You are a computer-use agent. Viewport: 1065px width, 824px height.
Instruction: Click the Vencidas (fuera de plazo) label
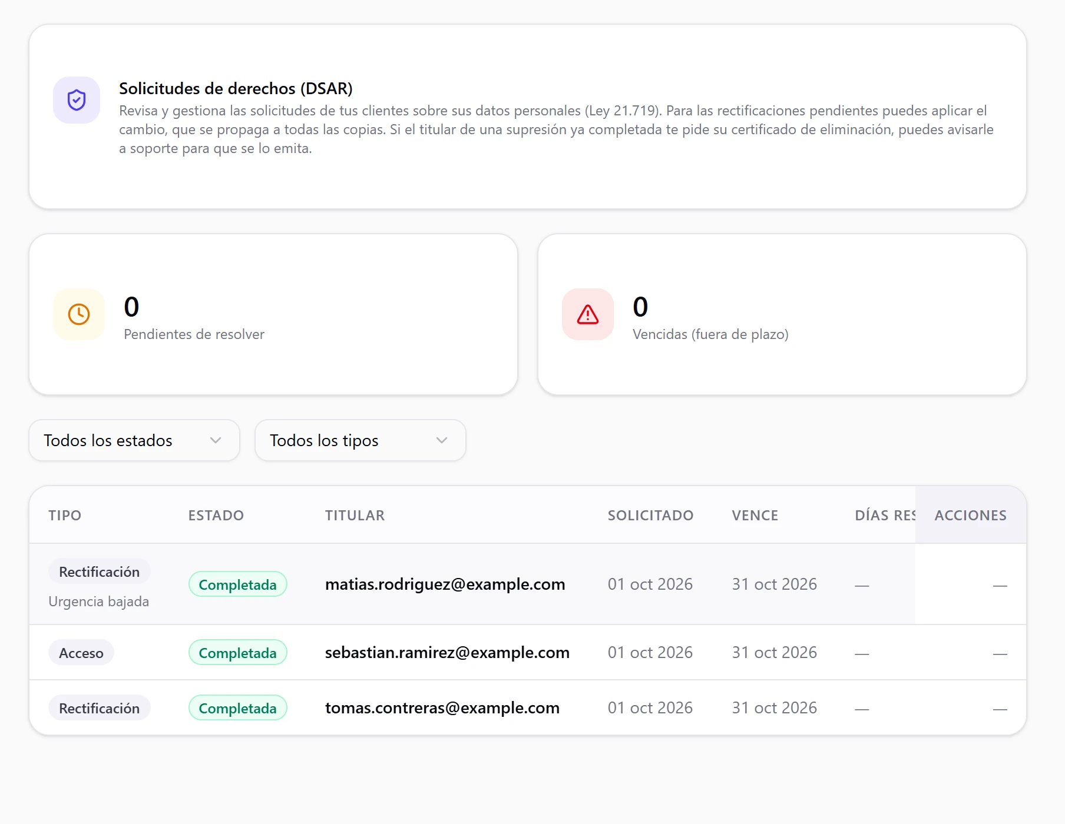(710, 334)
